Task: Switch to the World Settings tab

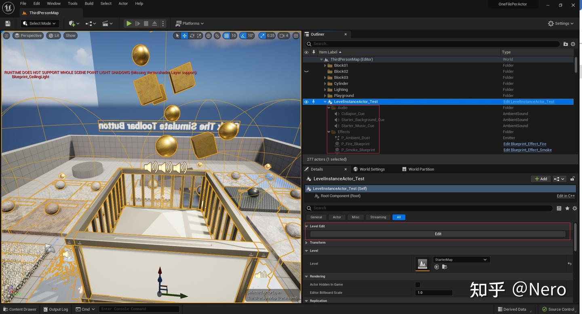Action: [371, 169]
